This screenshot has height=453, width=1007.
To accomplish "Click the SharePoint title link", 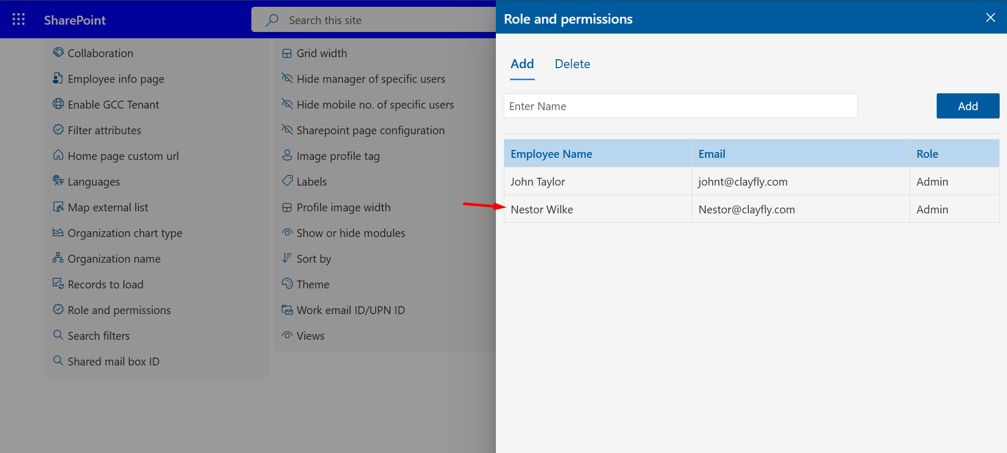I will click(75, 20).
